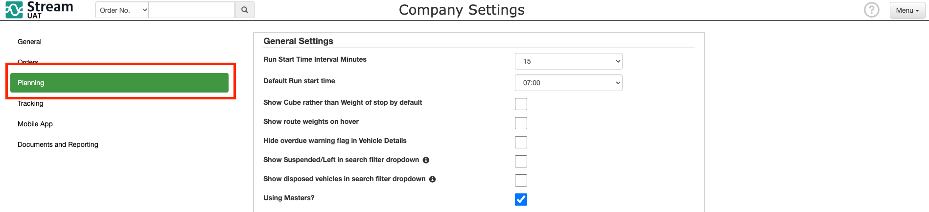This screenshot has height=212, width=929.
Task: Enable Show Suspended/Left in search filter
Action: [x=521, y=161]
